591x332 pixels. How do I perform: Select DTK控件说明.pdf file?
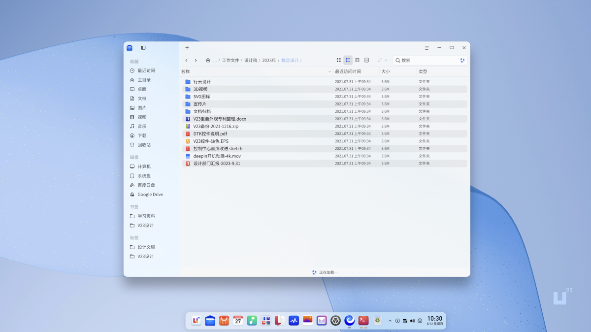click(325, 133)
